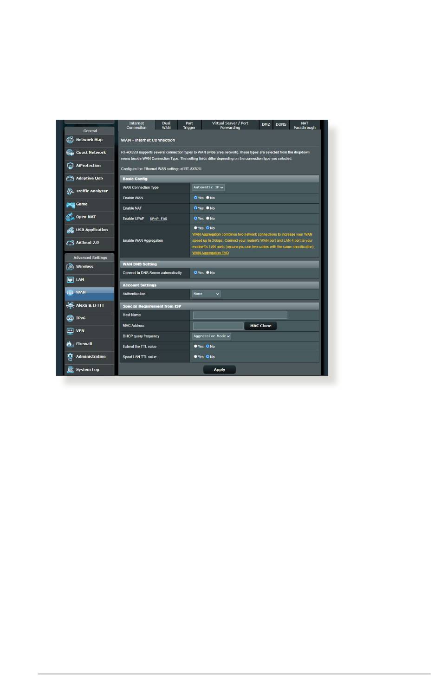Image resolution: width=441 pixels, height=689 pixels.
Task: Open the Adaptive QoS gauge icon
Action: click(x=70, y=178)
